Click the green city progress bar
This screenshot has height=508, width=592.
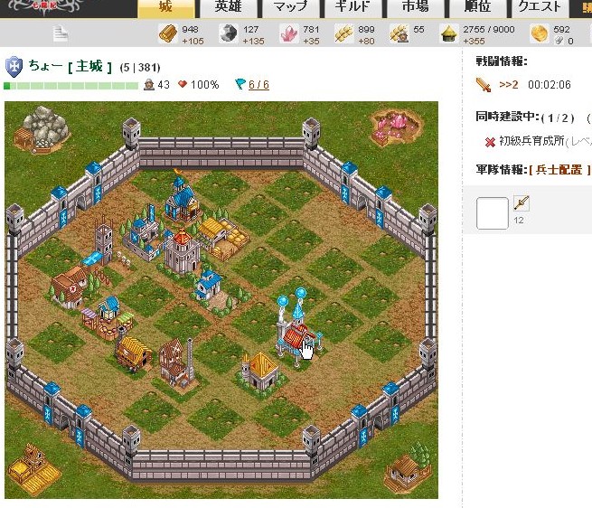tap(71, 86)
